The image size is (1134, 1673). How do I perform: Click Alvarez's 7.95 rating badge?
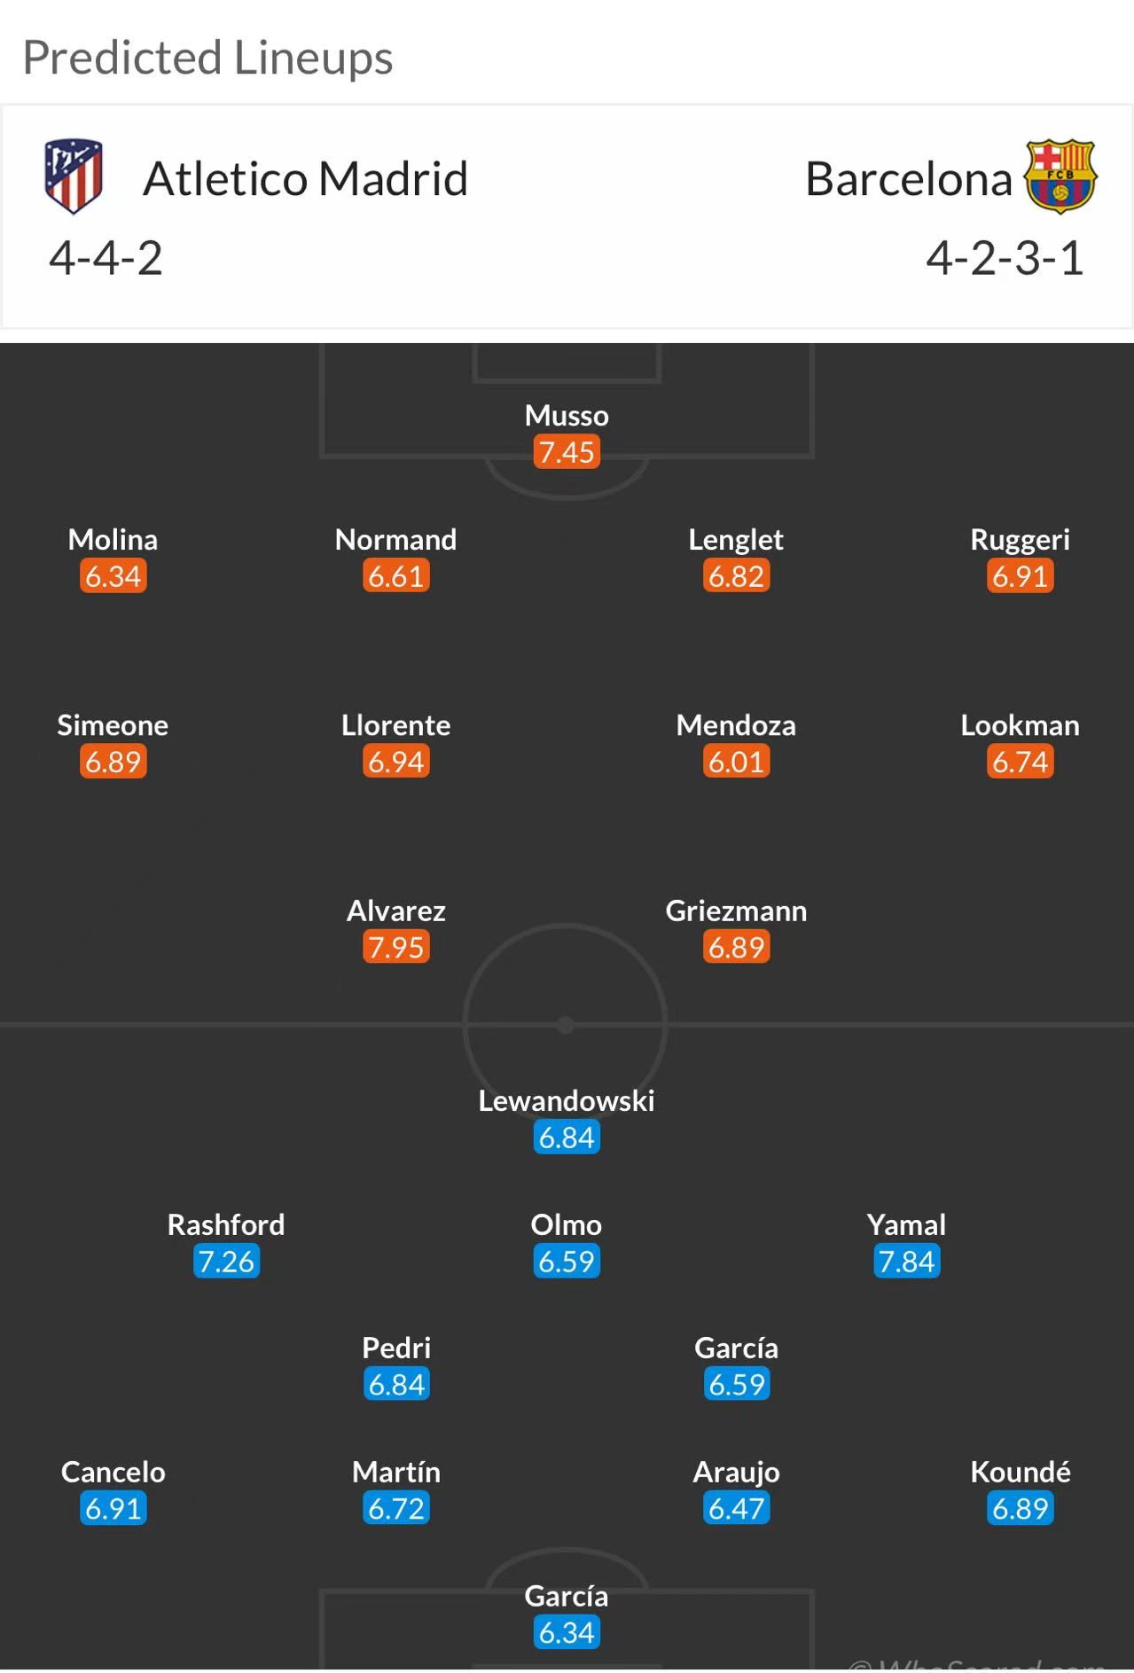396,947
